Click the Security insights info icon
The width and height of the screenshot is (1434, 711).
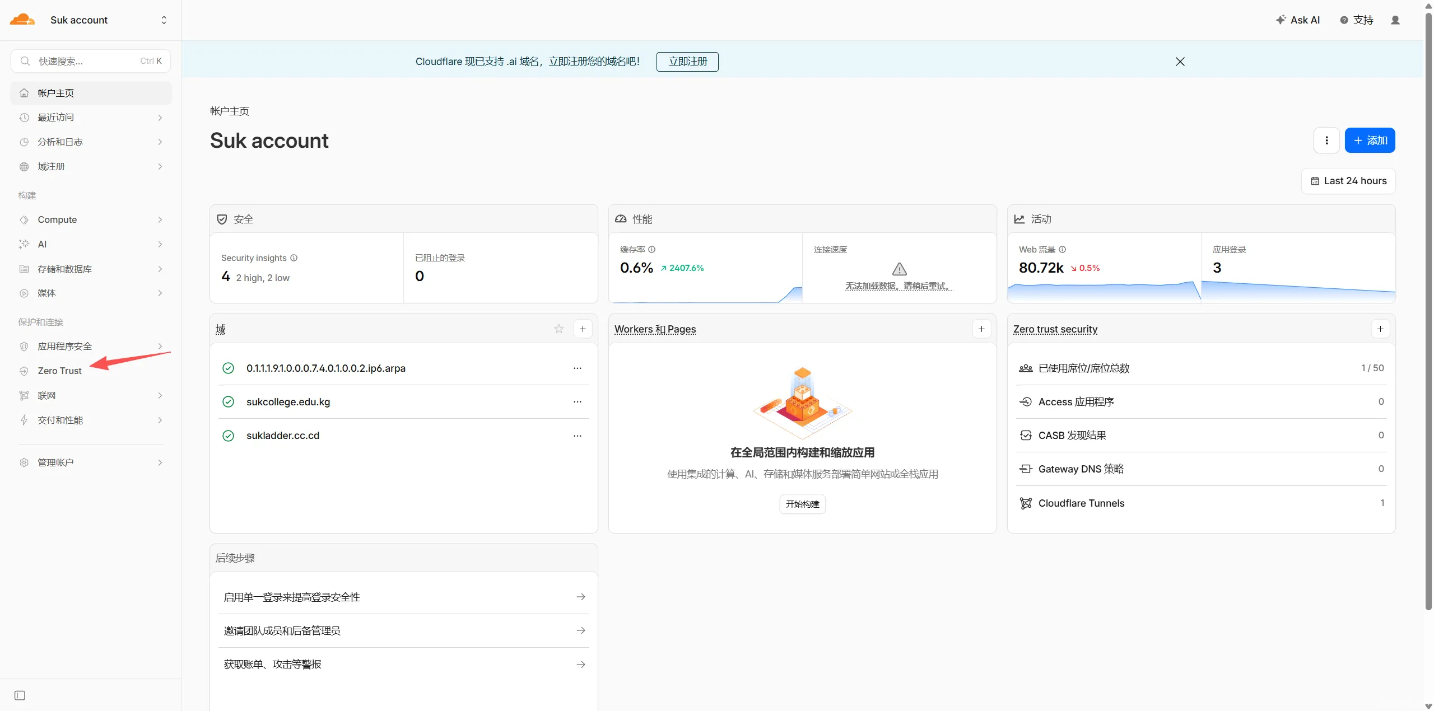(294, 258)
